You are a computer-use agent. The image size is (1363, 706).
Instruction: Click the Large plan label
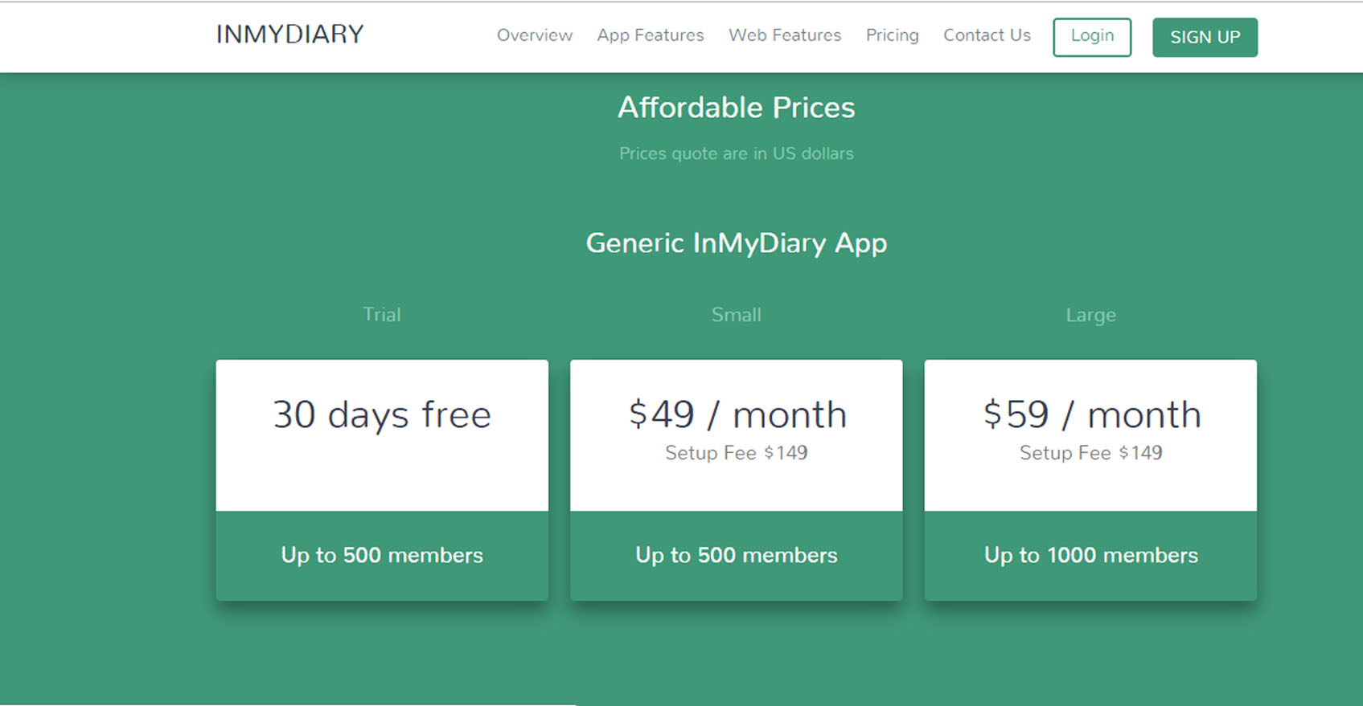(1090, 315)
